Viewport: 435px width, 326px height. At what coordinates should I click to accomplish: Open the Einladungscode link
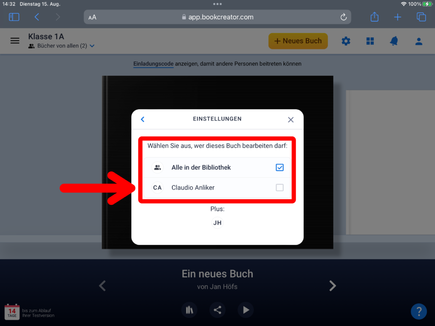point(153,64)
